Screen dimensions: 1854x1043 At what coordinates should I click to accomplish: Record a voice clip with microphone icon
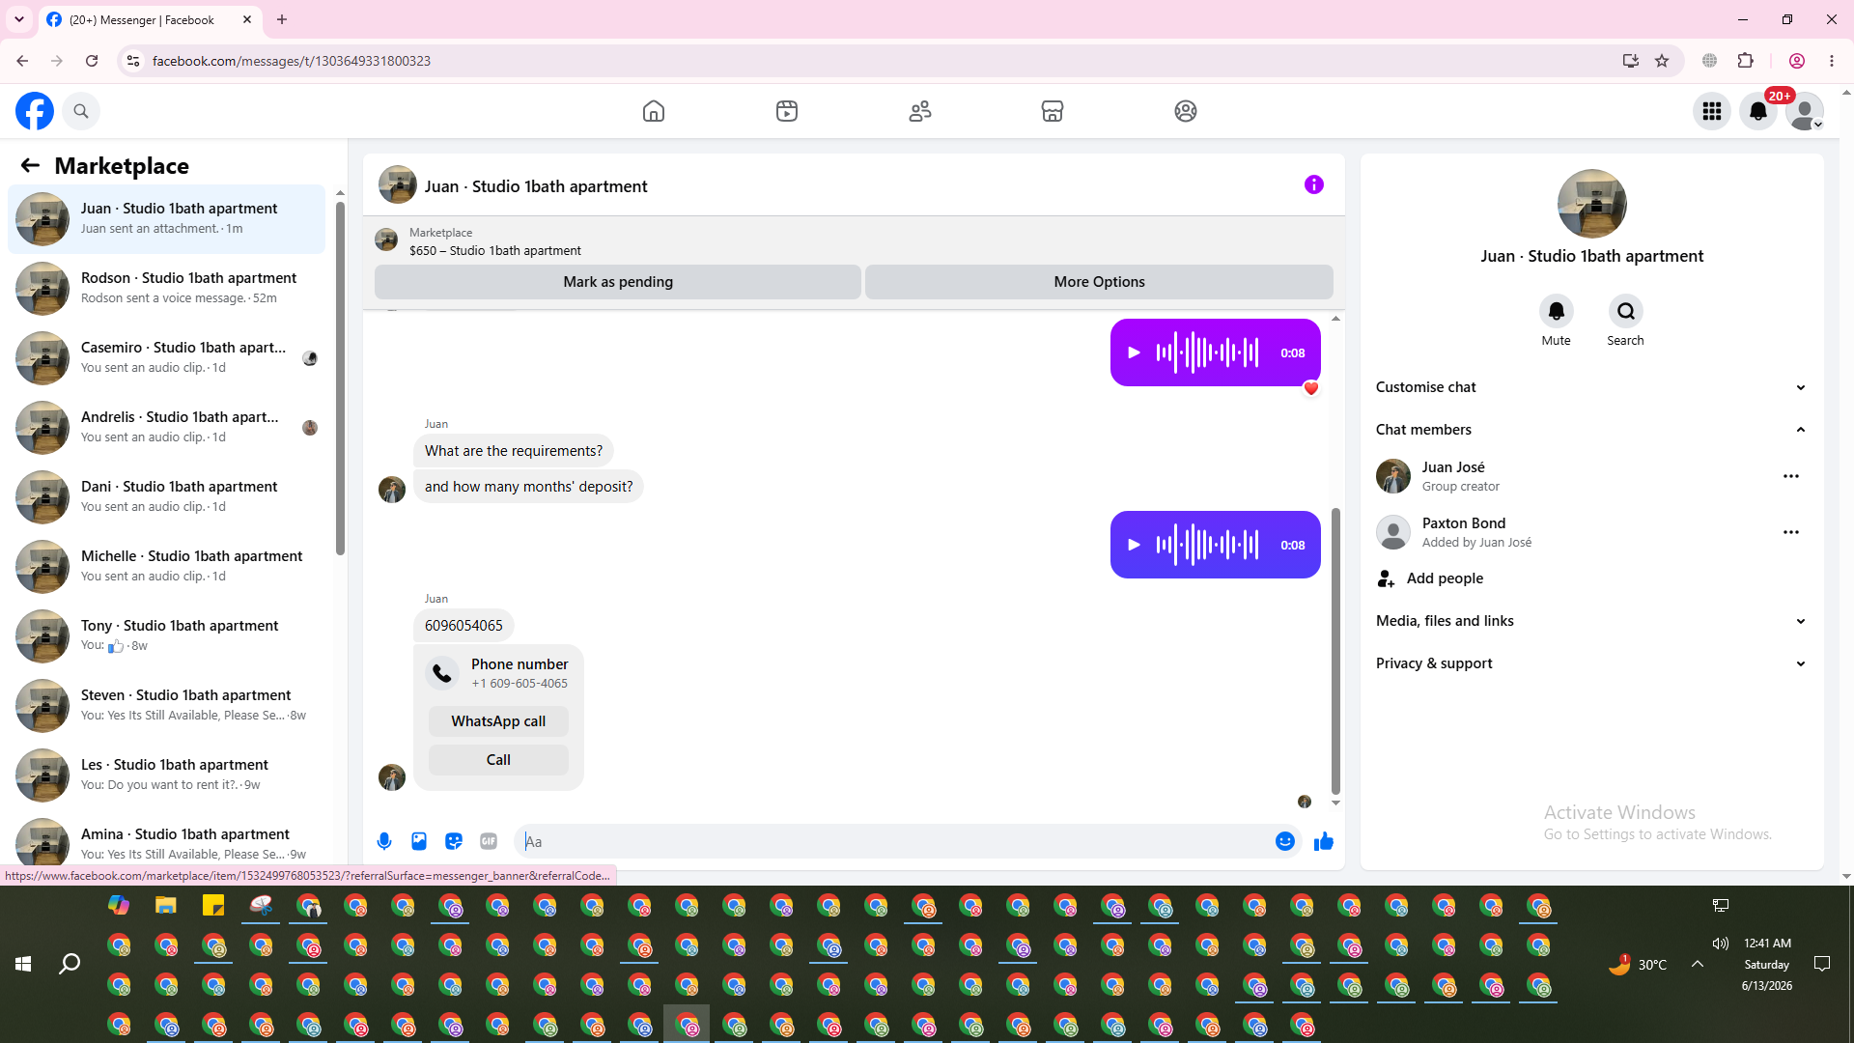pos(384,841)
